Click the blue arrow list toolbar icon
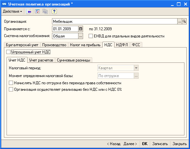 28,11
